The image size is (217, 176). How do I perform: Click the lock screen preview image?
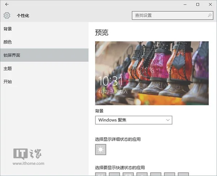pos(152,73)
